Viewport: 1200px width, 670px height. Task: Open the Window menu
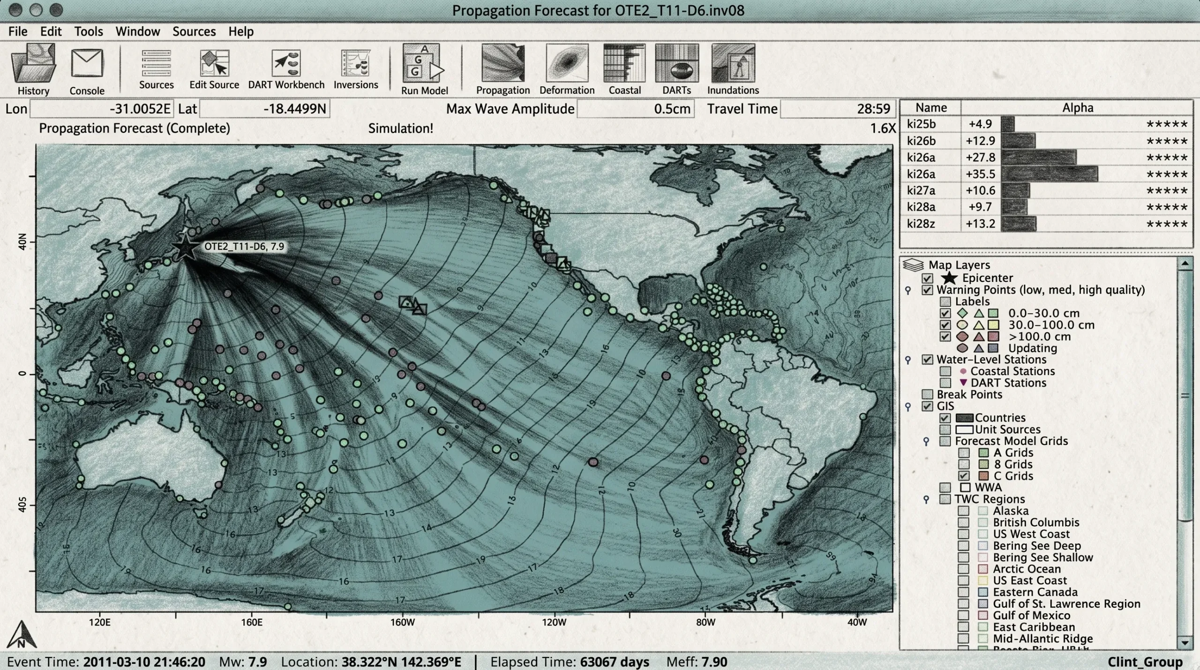click(x=138, y=31)
